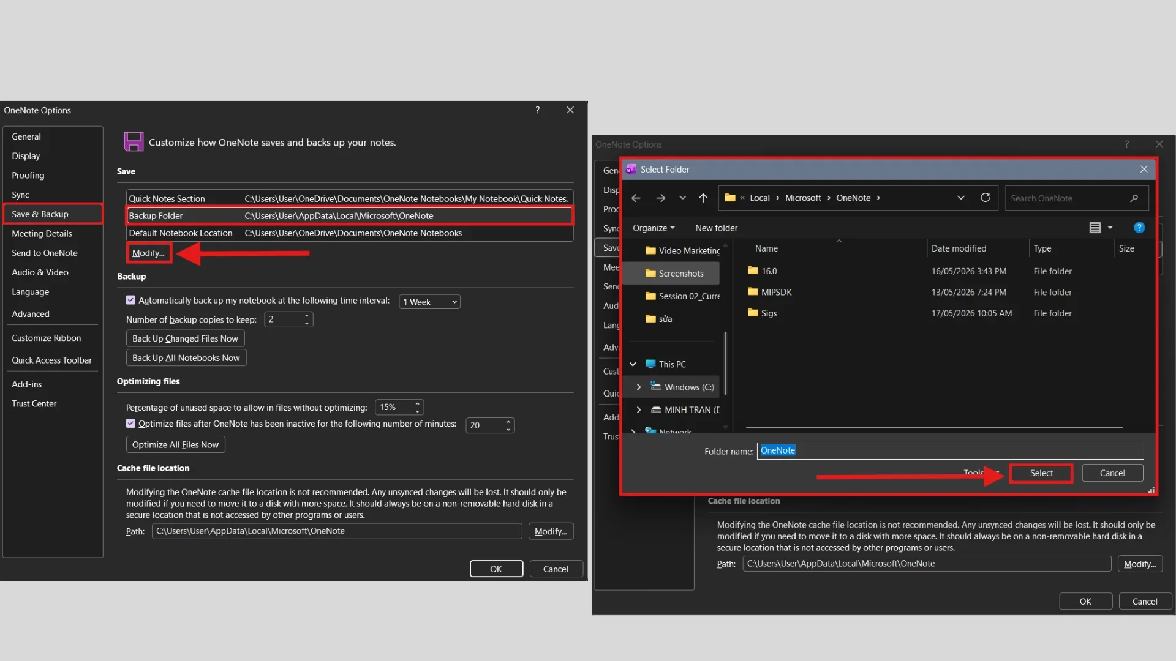1176x661 pixels.
Task: Go up one folder level
Action: 703,198
